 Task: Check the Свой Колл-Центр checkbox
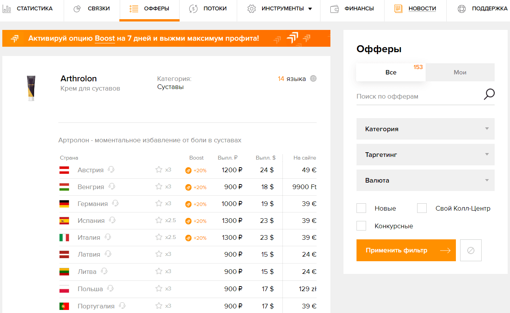pos(422,208)
